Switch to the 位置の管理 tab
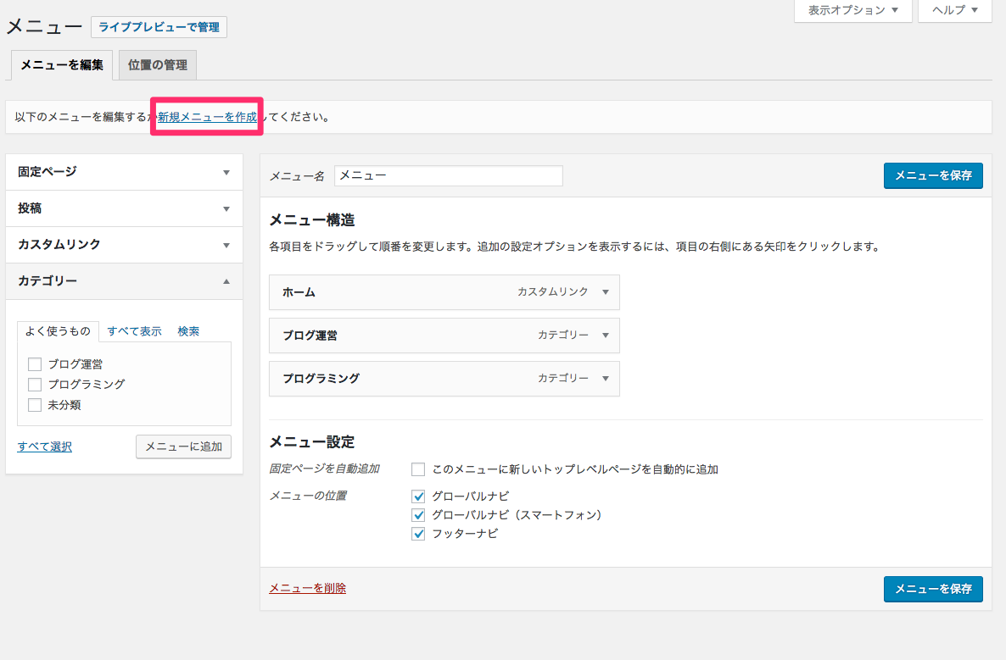The width and height of the screenshot is (1006, 660). pyautogui.click(x=158, y=65)
